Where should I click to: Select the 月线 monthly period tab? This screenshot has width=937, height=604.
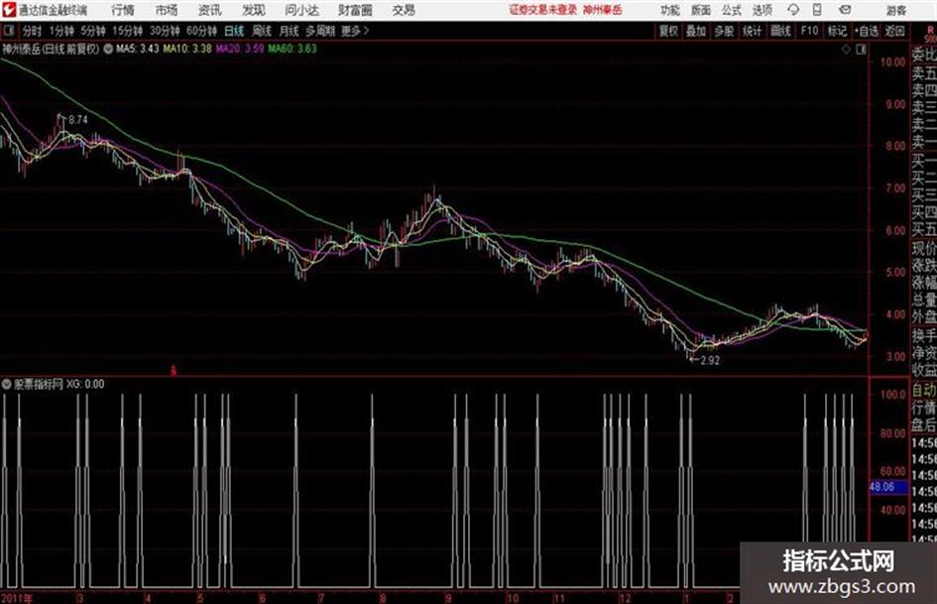(290, 31)
